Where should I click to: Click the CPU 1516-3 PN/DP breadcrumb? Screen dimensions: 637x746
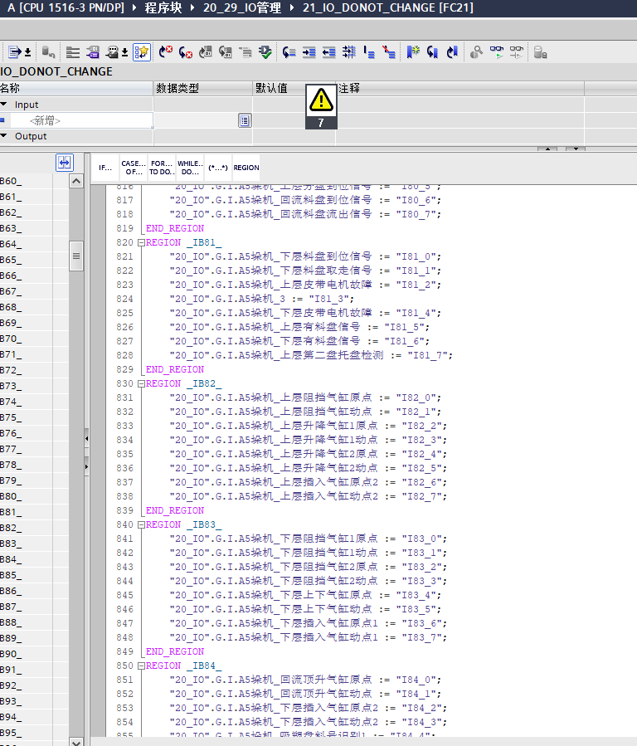[x=66, y=7]
